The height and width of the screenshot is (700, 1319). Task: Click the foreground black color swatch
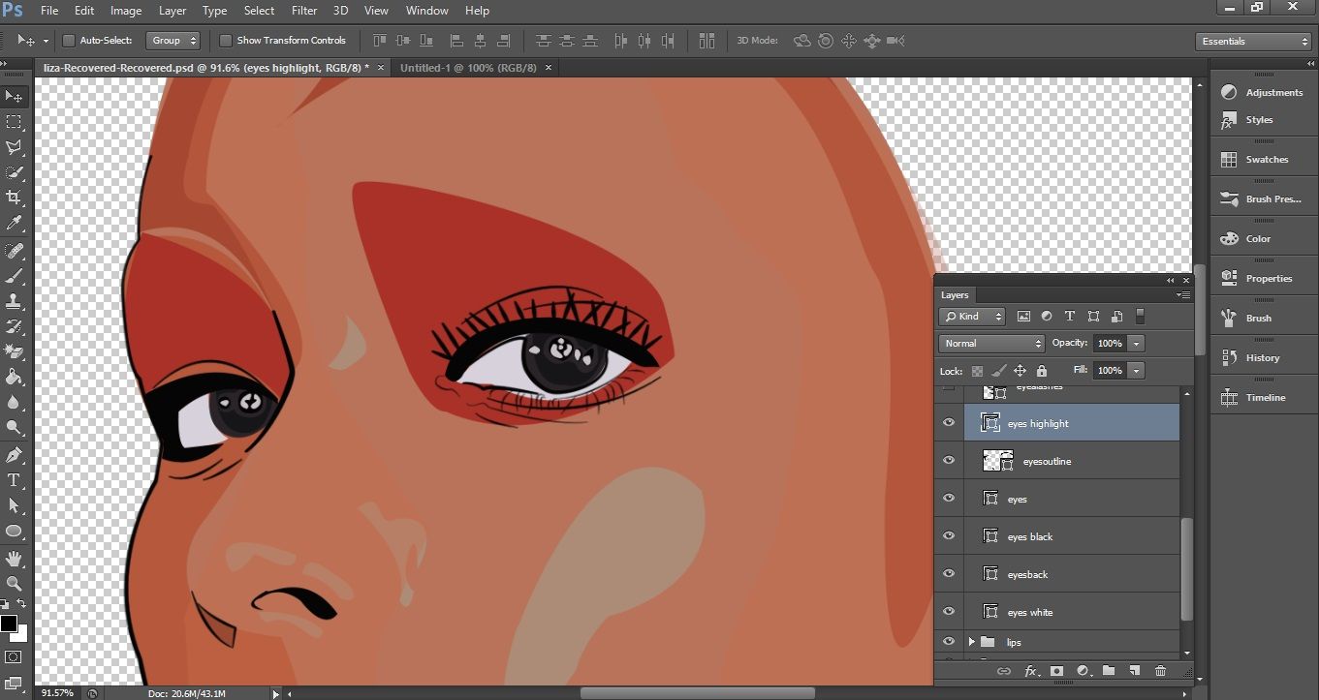tap(8, 623)
